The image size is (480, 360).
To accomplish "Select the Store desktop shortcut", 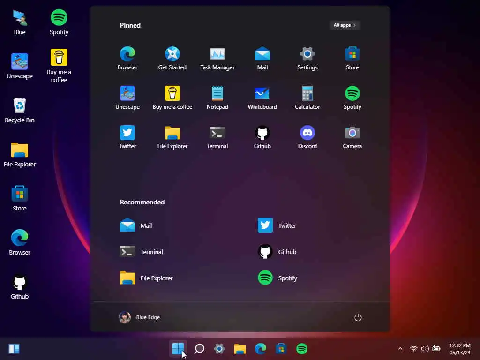I will (20, 198).
